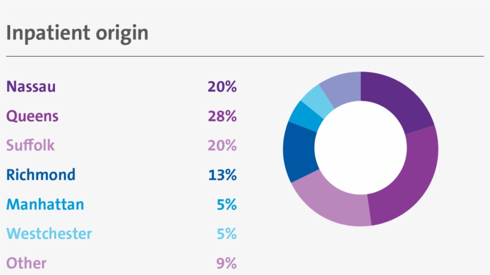This screenshot has width=490, height=275.
Task: Click the dark blue Richmond donut segment
Action: (297, 152)
